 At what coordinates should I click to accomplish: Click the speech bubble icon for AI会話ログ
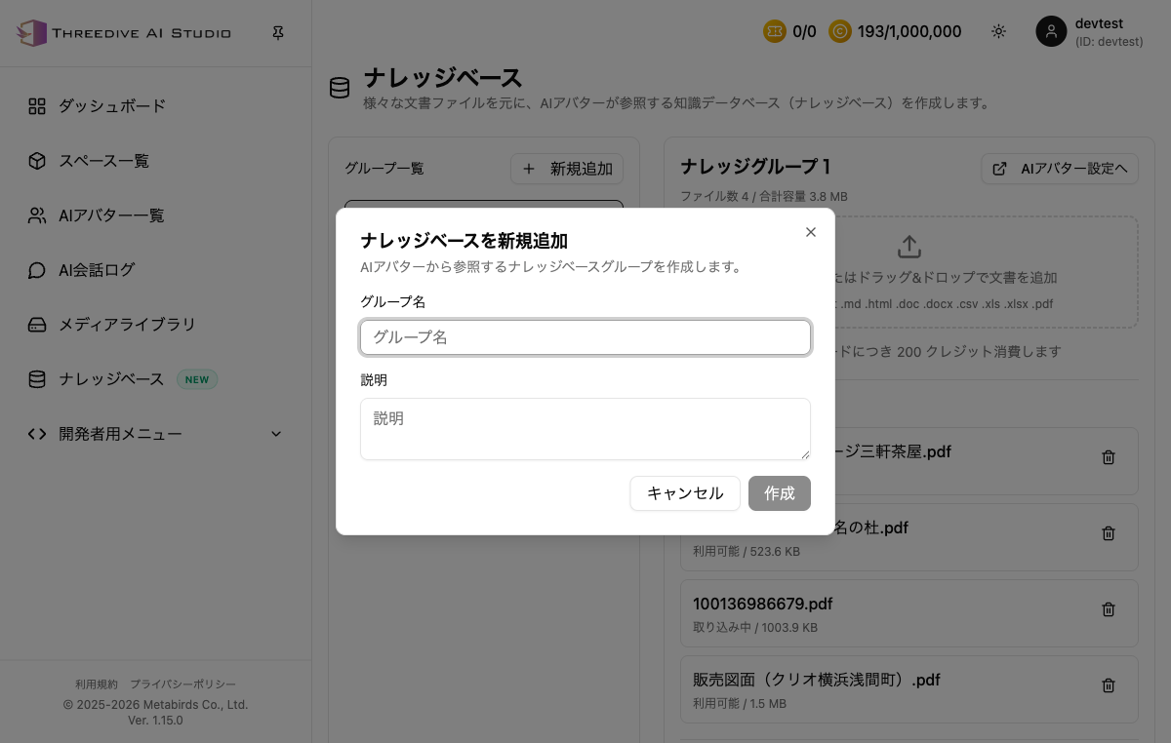pos(37,270)
